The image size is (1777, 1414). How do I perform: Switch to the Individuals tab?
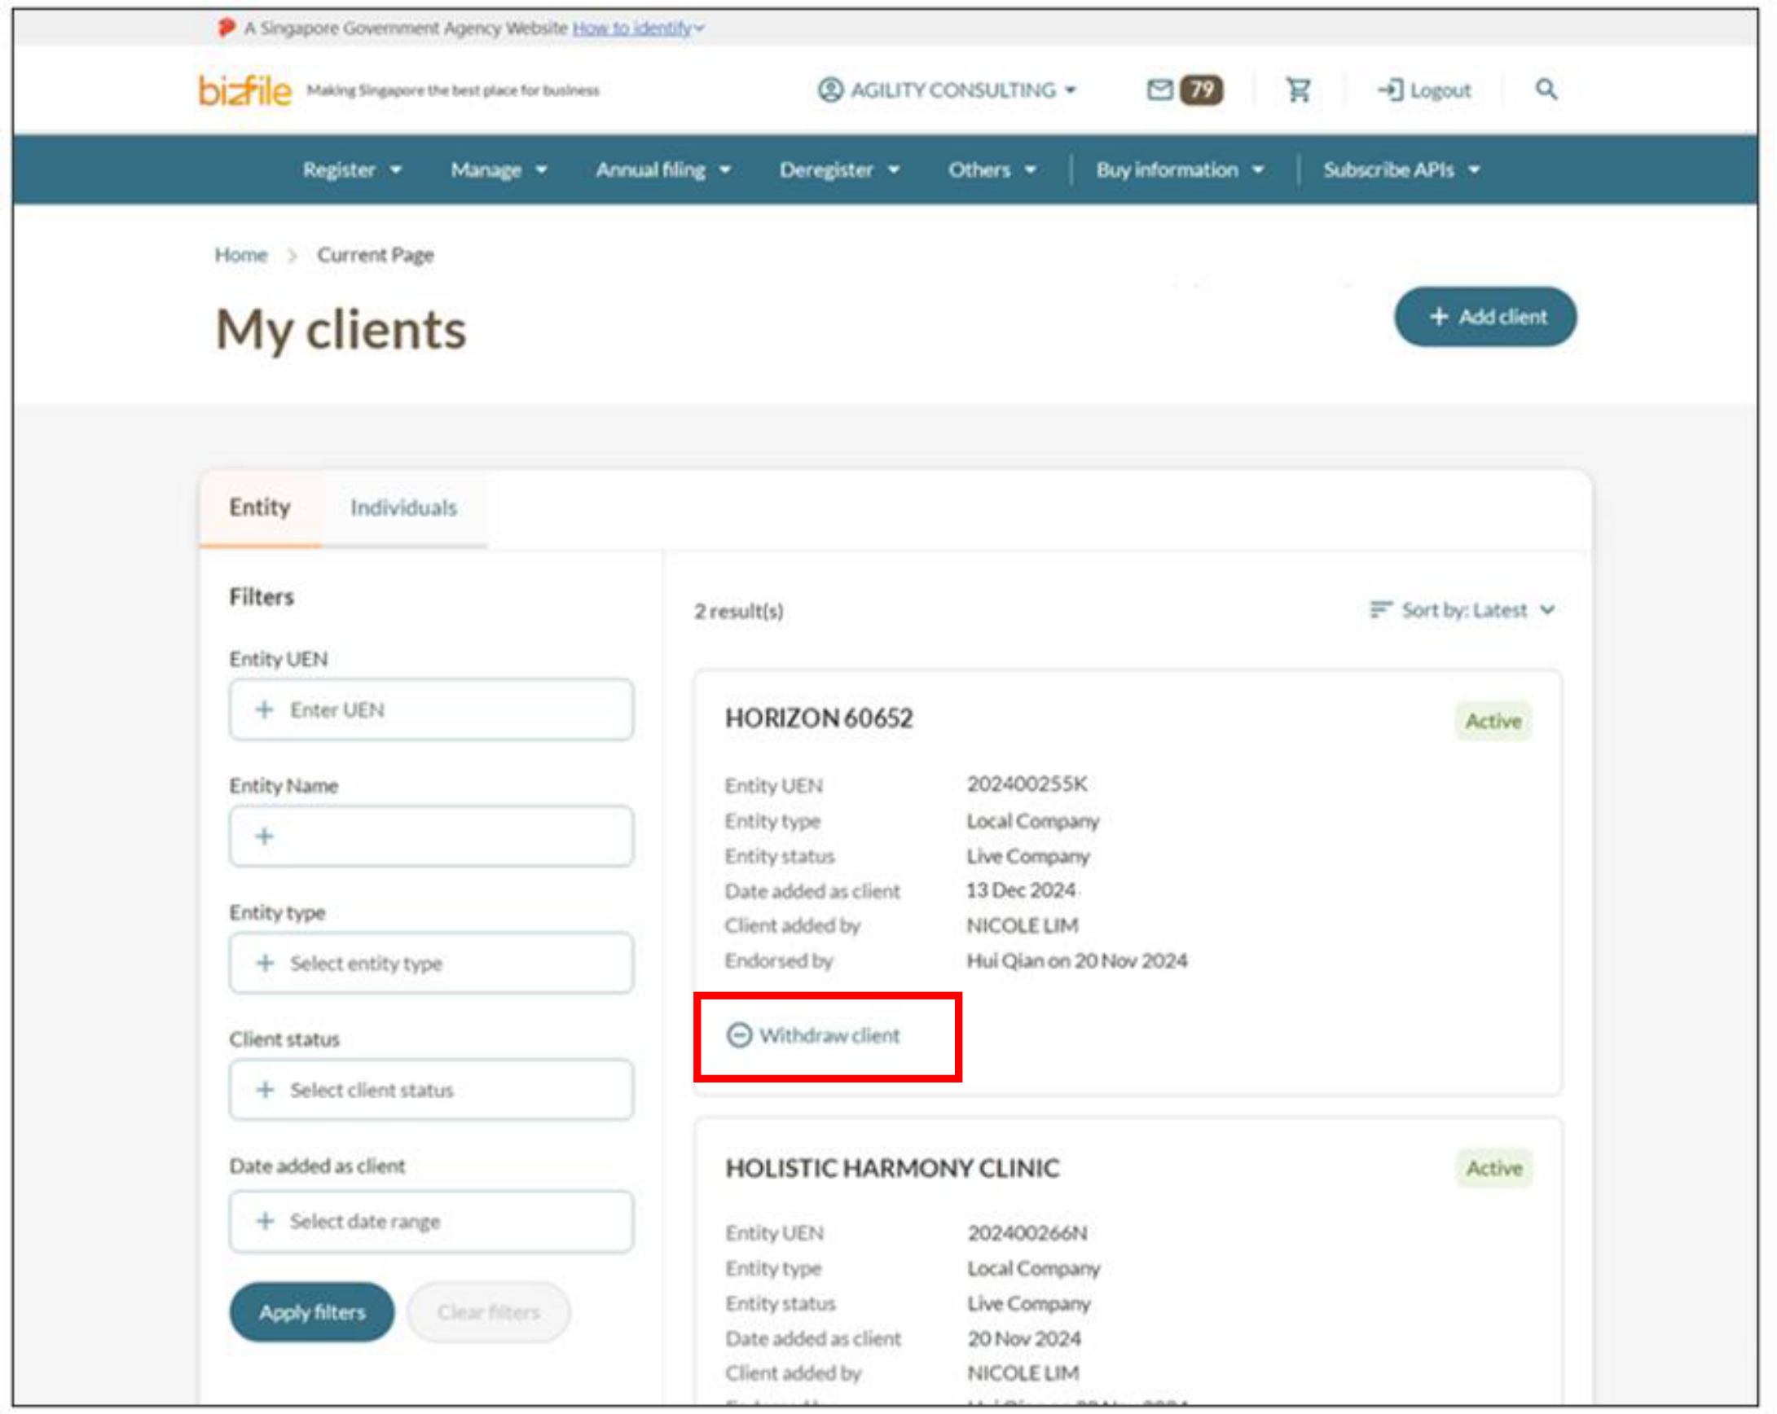pos(403,507)
